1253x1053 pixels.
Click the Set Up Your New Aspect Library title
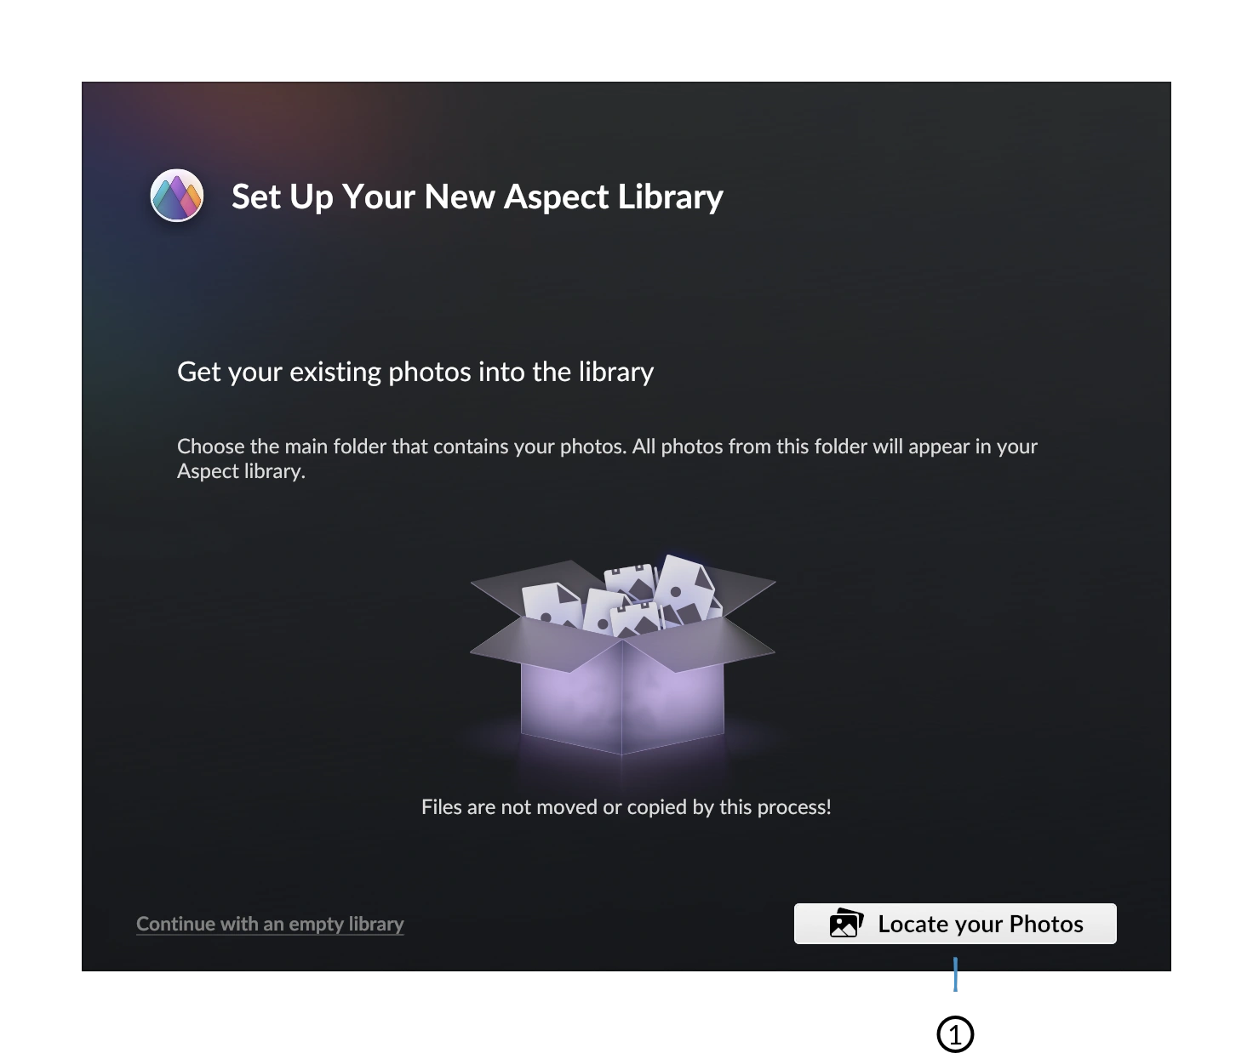click(x=478, y=196)
